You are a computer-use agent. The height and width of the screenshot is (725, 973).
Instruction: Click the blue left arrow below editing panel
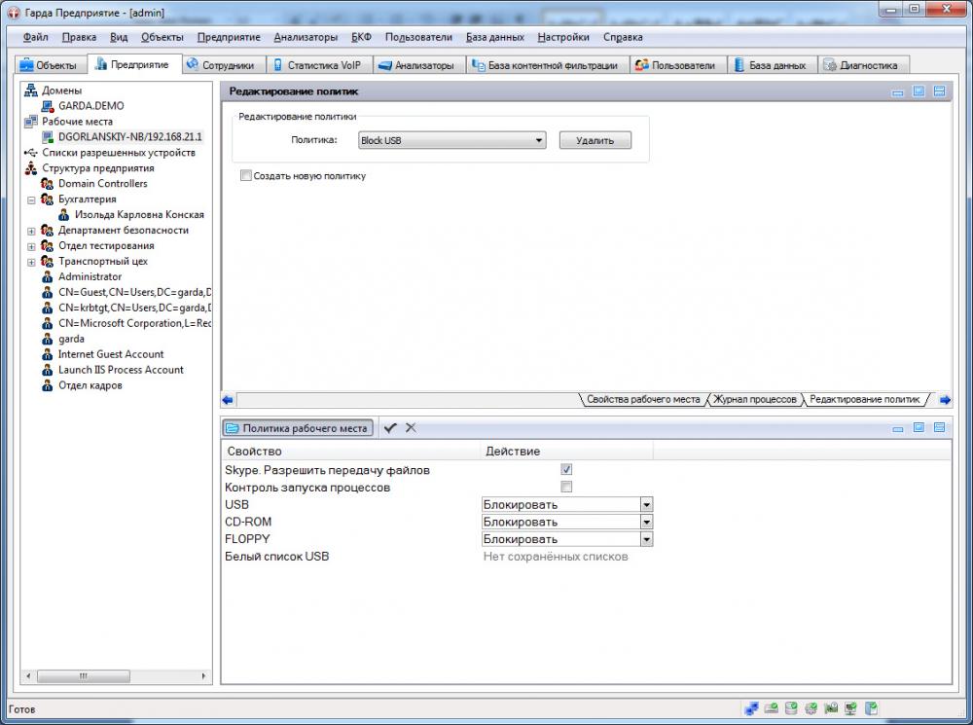coord(228,400)
